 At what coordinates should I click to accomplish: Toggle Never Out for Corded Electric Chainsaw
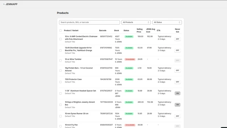pos(177,39)
